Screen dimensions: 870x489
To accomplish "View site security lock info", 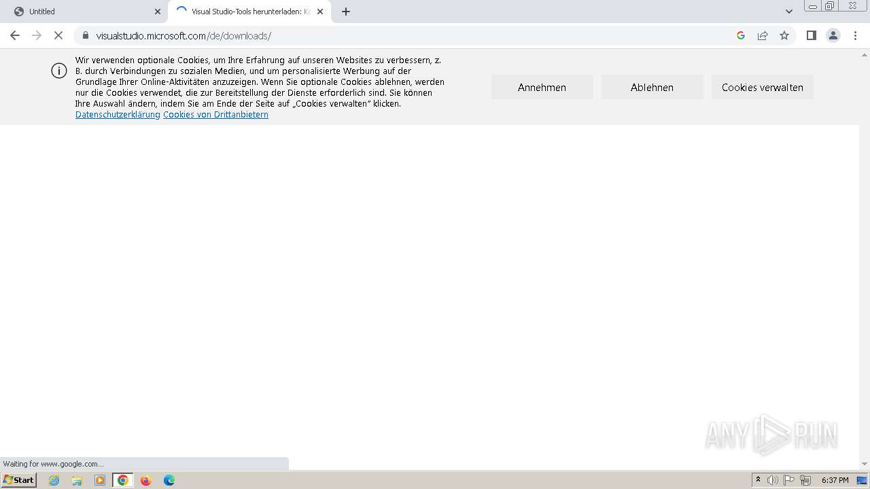I will tap(86, 35).
